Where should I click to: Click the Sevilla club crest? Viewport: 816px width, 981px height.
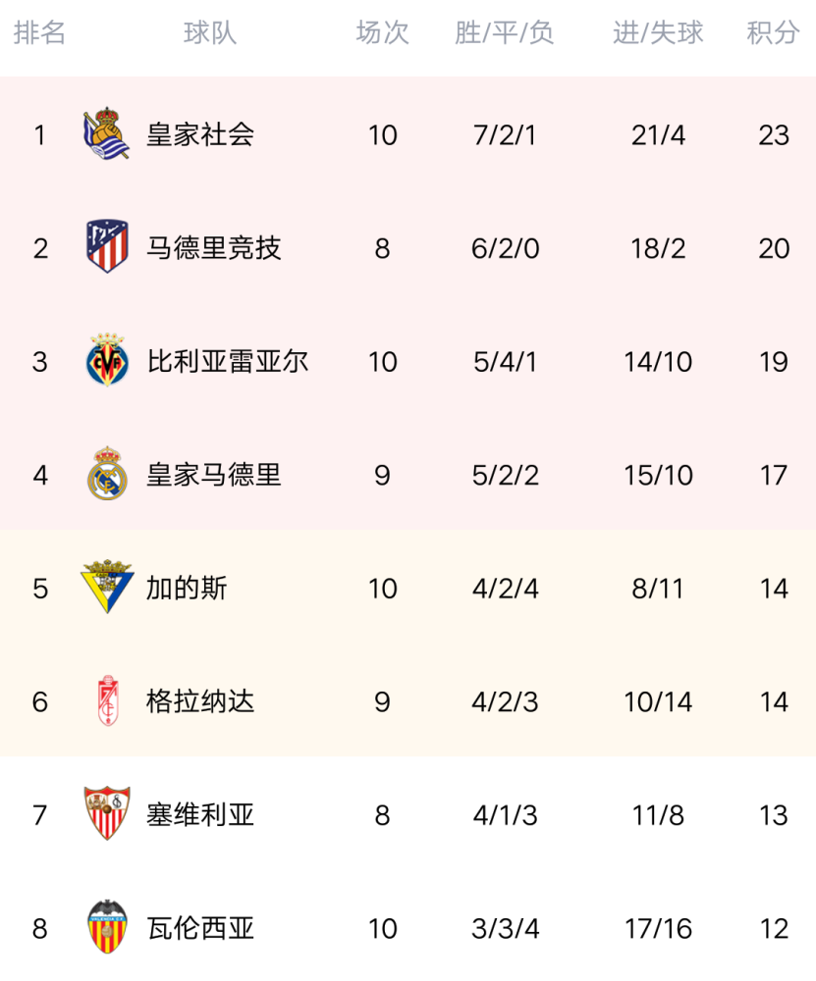(107, 813)
